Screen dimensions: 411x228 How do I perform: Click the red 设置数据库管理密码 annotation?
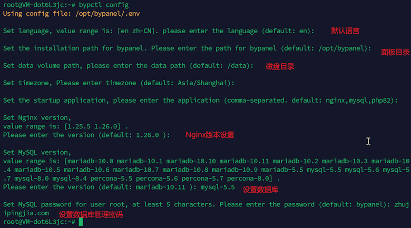[x=91, y=215]
